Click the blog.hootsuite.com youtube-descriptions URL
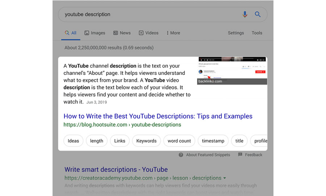The height and width of the screenshot is (196, 326). 122,124
